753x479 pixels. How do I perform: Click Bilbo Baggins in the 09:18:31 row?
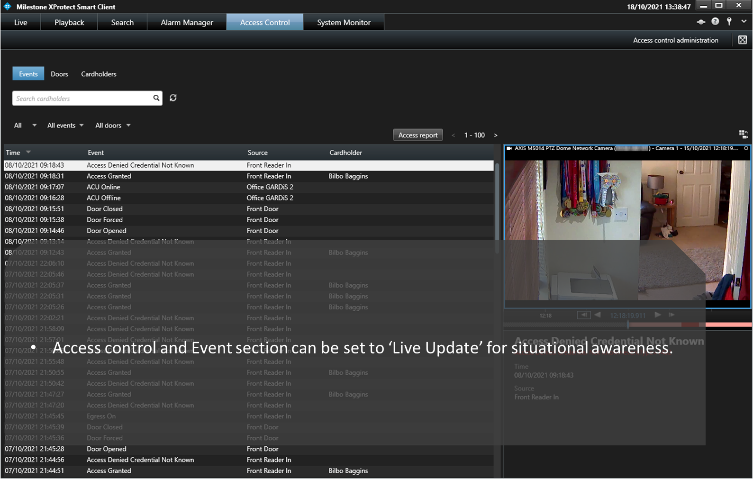coord(348,176)
